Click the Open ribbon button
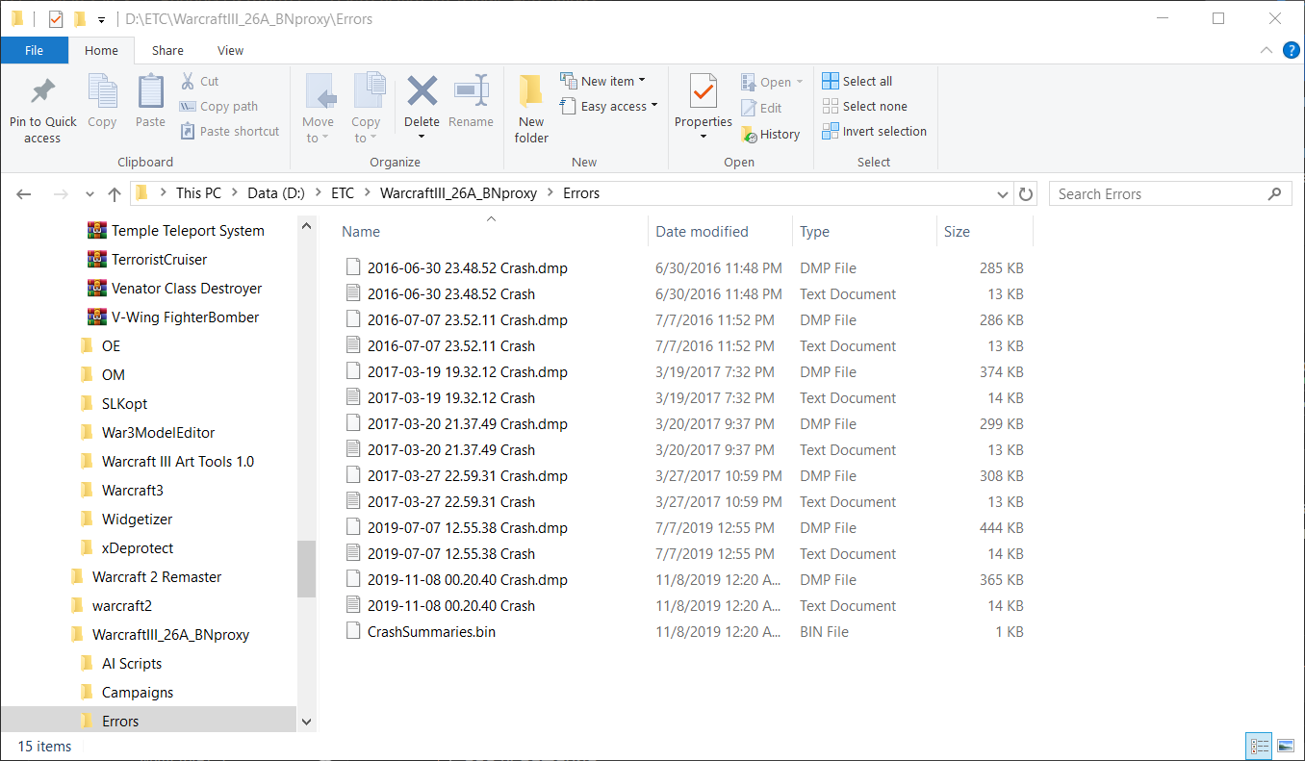This screenshot has height=761, width=1305. (x=773, y=83)
